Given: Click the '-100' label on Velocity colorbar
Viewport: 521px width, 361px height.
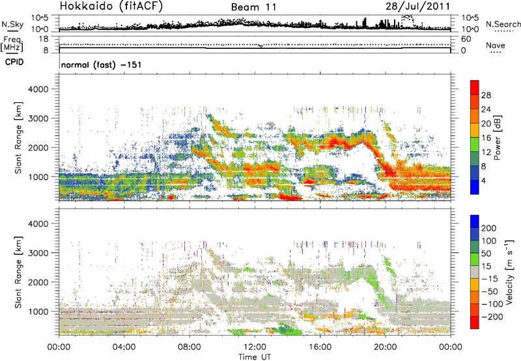Looking at the screenshot, I should pyautogui.click(x=492, y=304).
